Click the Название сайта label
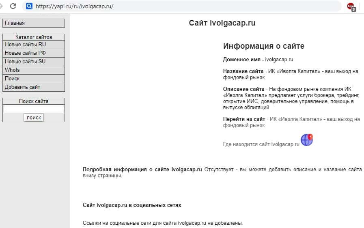 pos(243,71)
